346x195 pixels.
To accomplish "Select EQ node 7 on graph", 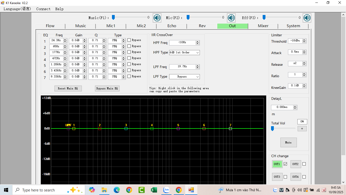I will pyautogui.click(x=230, y=129).
